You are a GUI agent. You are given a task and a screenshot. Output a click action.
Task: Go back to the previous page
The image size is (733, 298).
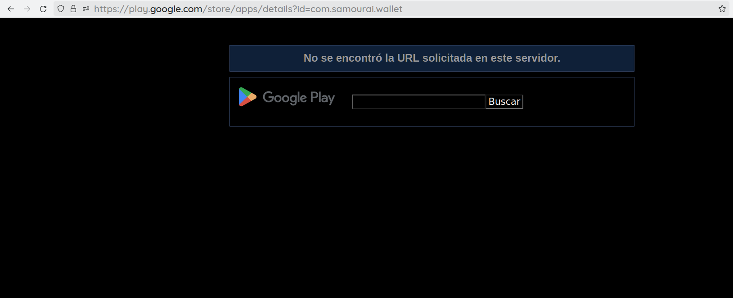[11, 9]
